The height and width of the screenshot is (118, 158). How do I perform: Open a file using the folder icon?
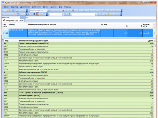point(8,11)
